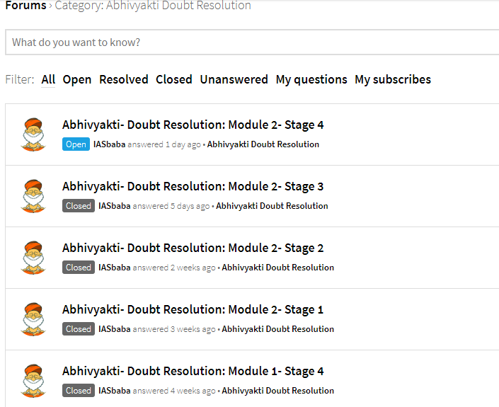View the My subscribes filter
Viewport: 499px width, 407px height.
(x=393, y=79)
